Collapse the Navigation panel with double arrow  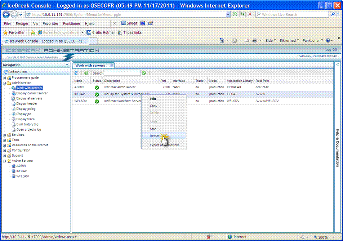[67, 65]
